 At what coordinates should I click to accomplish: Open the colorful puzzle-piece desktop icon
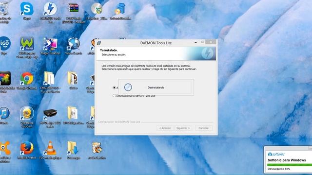point(5,78)
